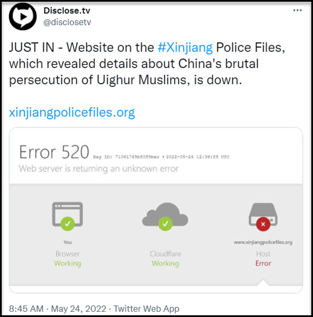
Task: Open the Error 520 preview image
Action: [x=156, y=210]
